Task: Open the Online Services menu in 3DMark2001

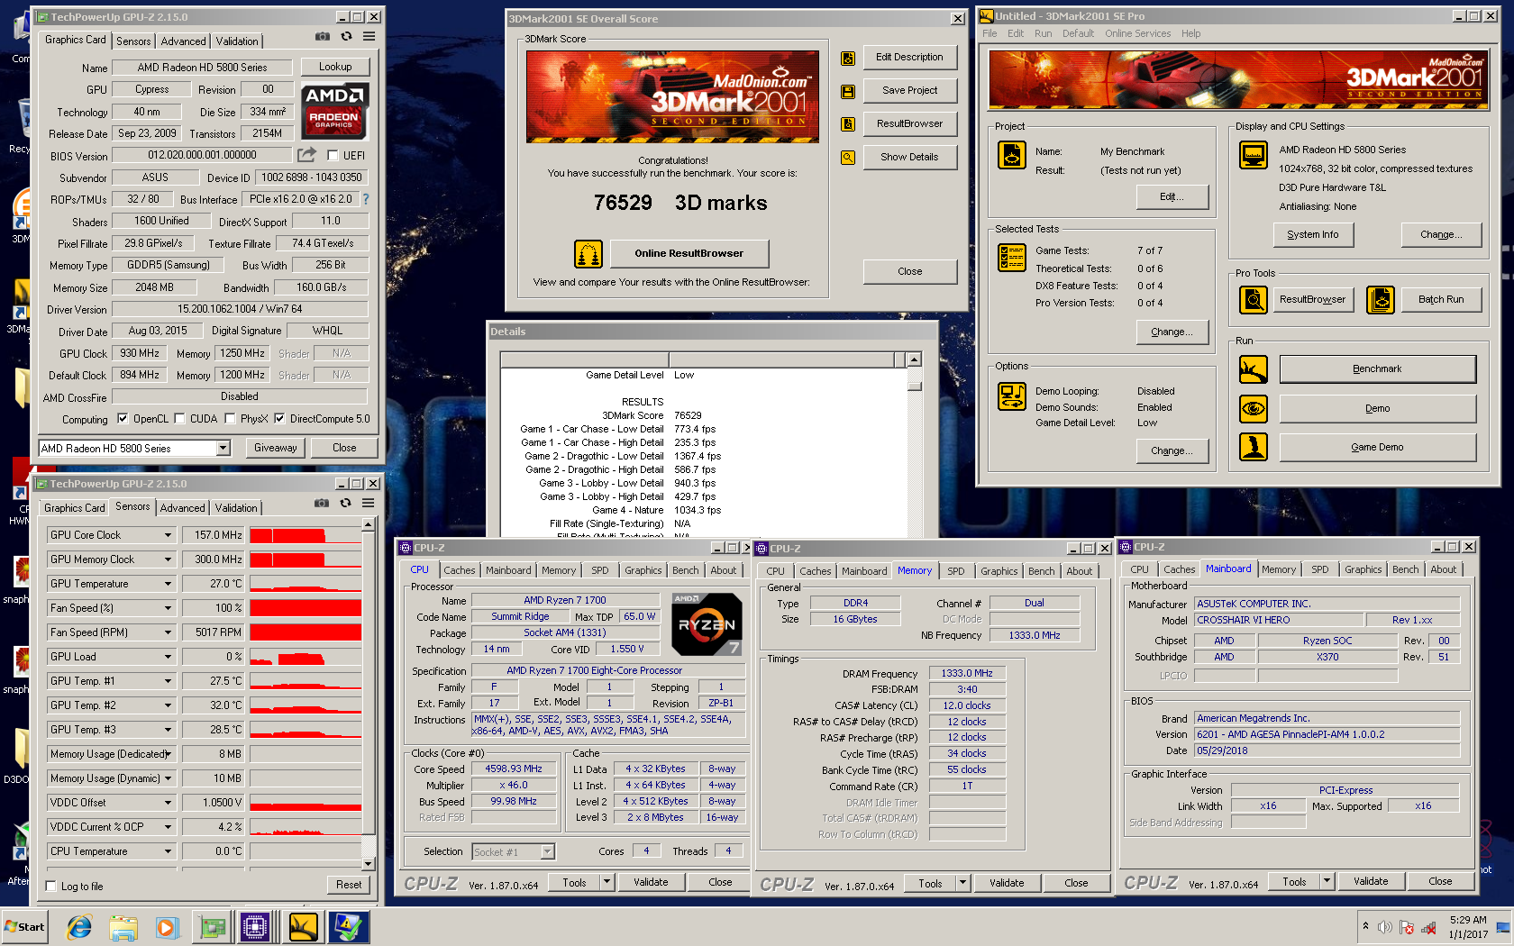Action: coord(1137,33)
